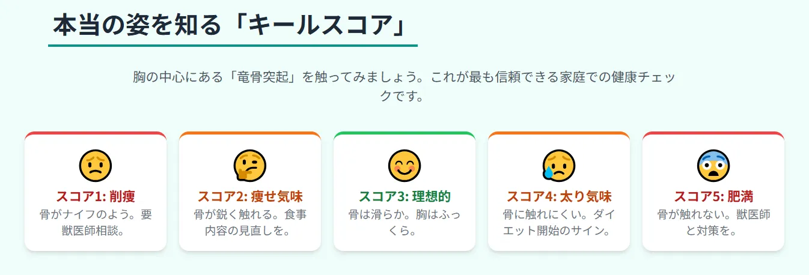The width and height of the screenshot is (809, 275).
Task: Click the green top border of Score 3 card
Action: click(404, 133)
